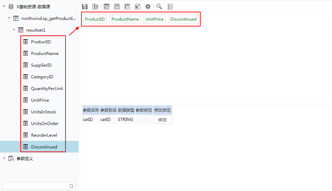Expand the 参数定义 node
Viewport: 332px width, 191px height.
click(x=4, y=158)
